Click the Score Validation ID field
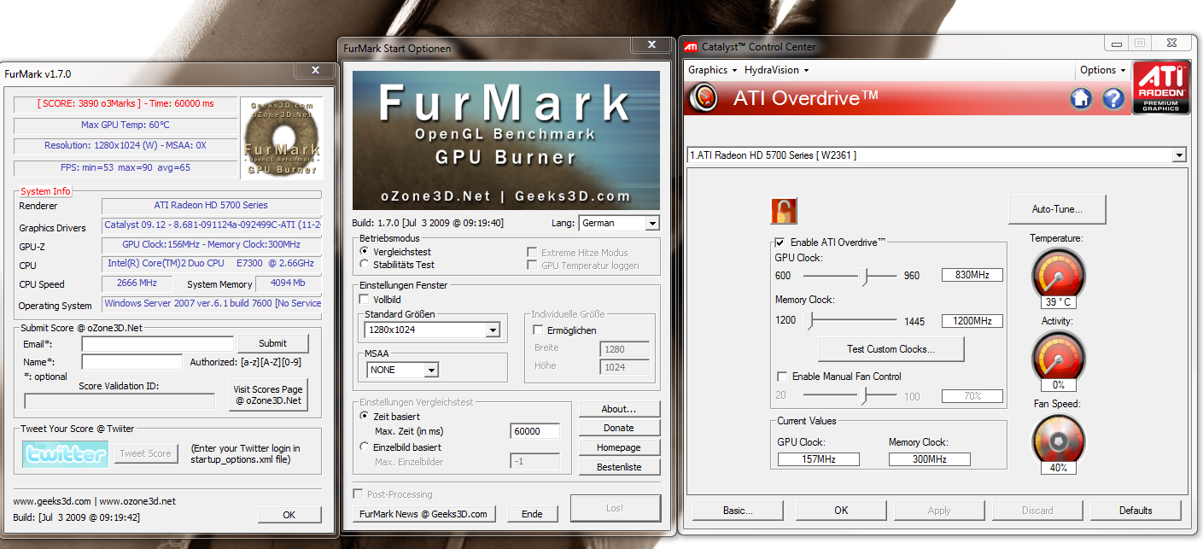Image resolution: width=1203 pixels, height=549 pixels. (120, 401)
